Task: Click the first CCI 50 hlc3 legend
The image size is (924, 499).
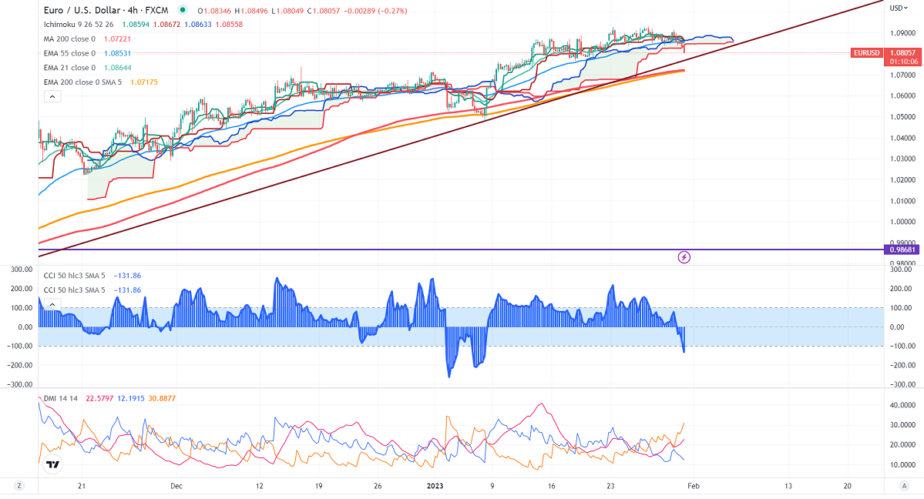Action: [74, 276]
